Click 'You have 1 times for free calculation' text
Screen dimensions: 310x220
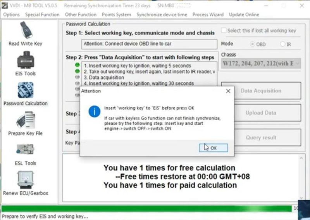pyautogui.click(x=169, y=168)
